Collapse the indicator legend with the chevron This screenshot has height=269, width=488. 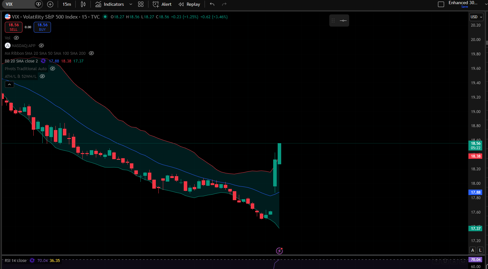9,85
